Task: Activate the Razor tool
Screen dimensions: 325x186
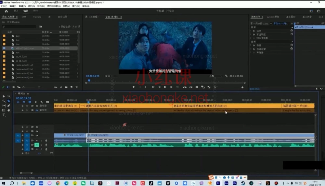Action: click(x=8, y=101)
